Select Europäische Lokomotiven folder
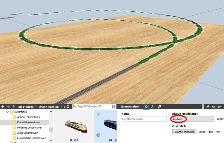The image size is (224, 143). click(32, 138)
